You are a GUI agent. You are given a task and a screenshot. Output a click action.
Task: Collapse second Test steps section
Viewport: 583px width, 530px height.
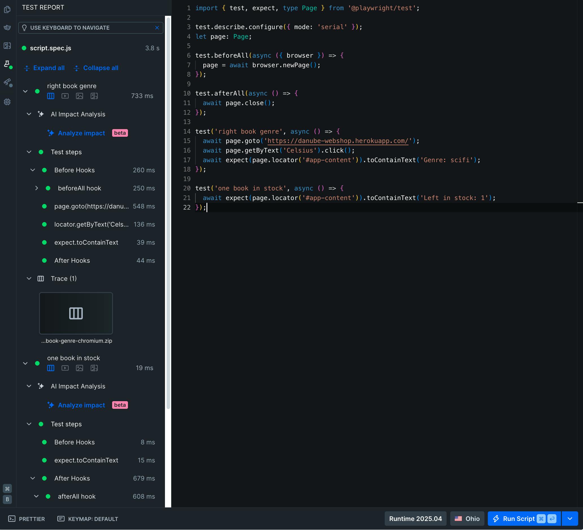tap(29, 424)
